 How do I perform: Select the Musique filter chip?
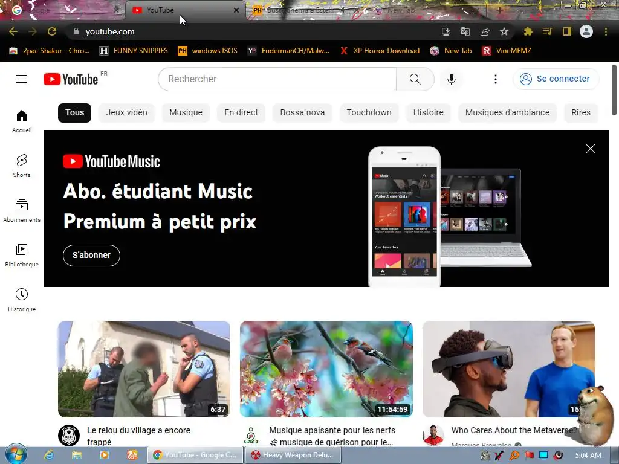coord(186,112)
